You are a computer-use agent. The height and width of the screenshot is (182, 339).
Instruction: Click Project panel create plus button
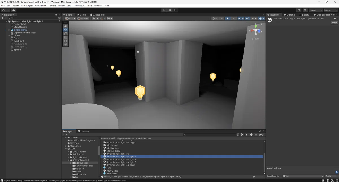click(x=65, y=135)
